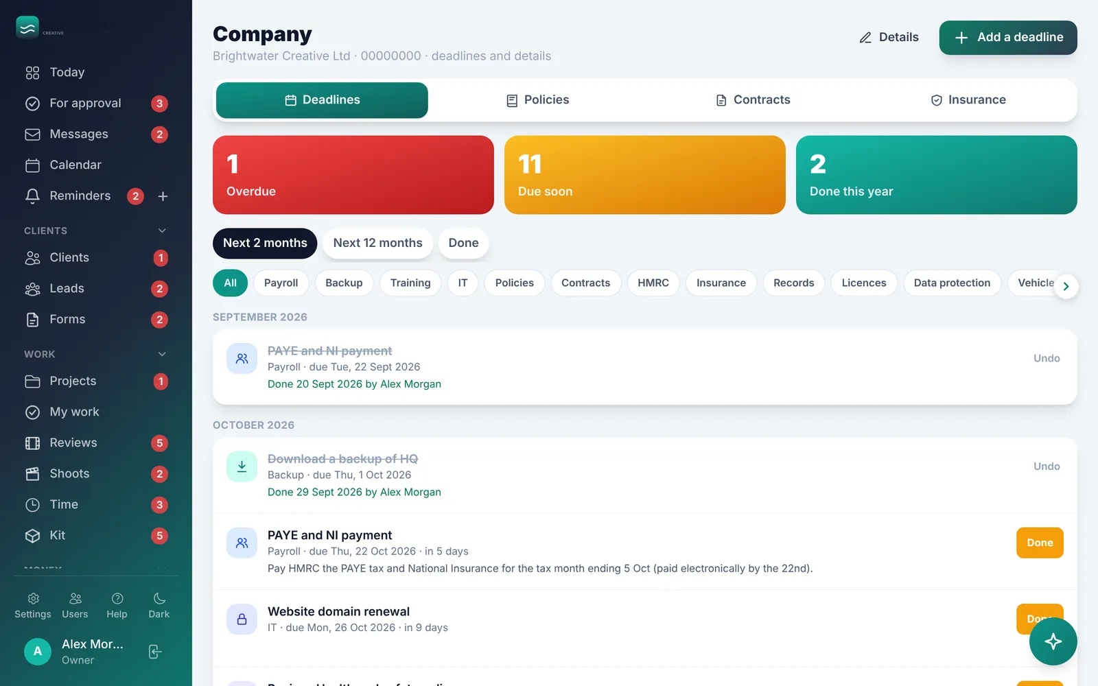Toggle Dark mode
Image resolution: width=1098 pixels, height=686 pixels.
(159, 606)
